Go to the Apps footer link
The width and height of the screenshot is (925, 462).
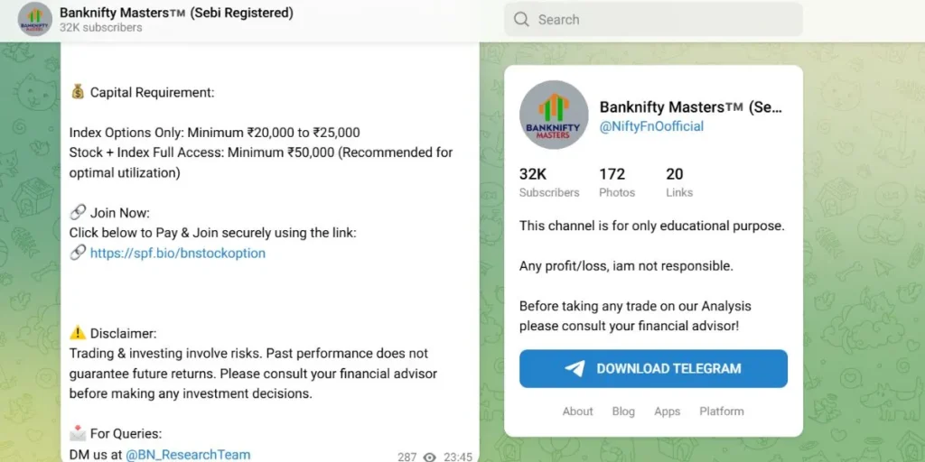coord(667,411)
